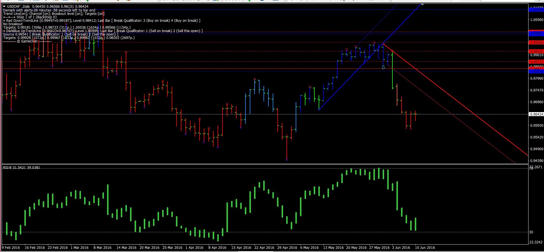Click 'Trend Line[on]; Channel [on]' status text
This screenshot has width=544, height=252.
pyautogui.click(x=54, y=13)
